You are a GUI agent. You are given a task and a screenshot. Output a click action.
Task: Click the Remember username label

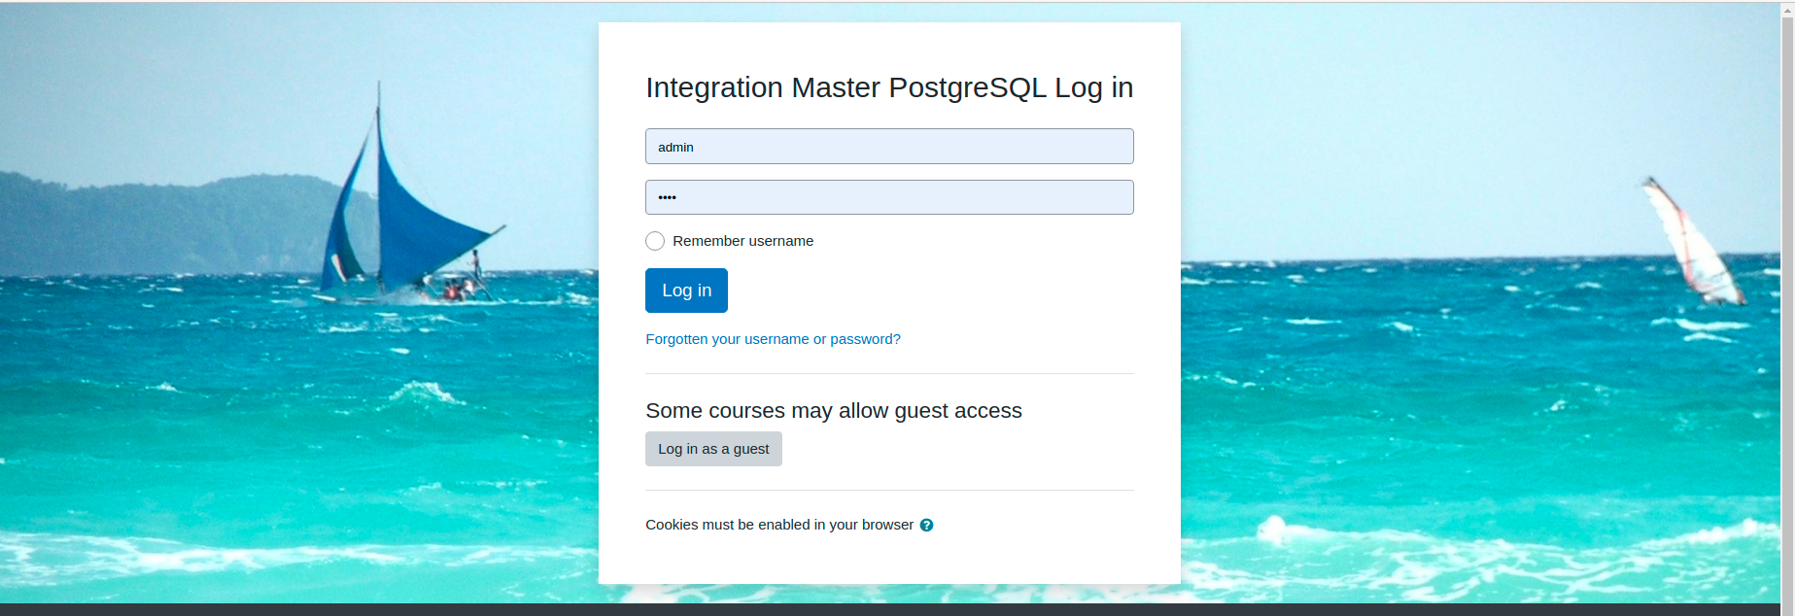click(x=742, y=241)
